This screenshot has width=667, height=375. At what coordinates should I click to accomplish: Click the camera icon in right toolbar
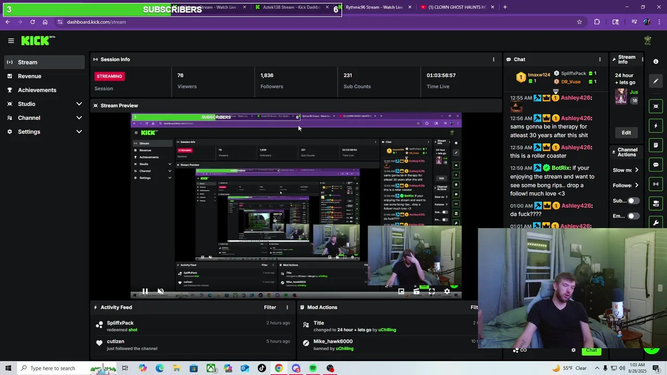pos(656,203)
